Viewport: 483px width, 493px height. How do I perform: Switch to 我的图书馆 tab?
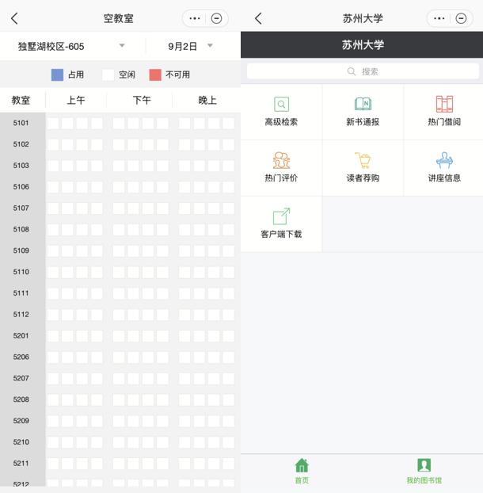[x=424, y=470]
